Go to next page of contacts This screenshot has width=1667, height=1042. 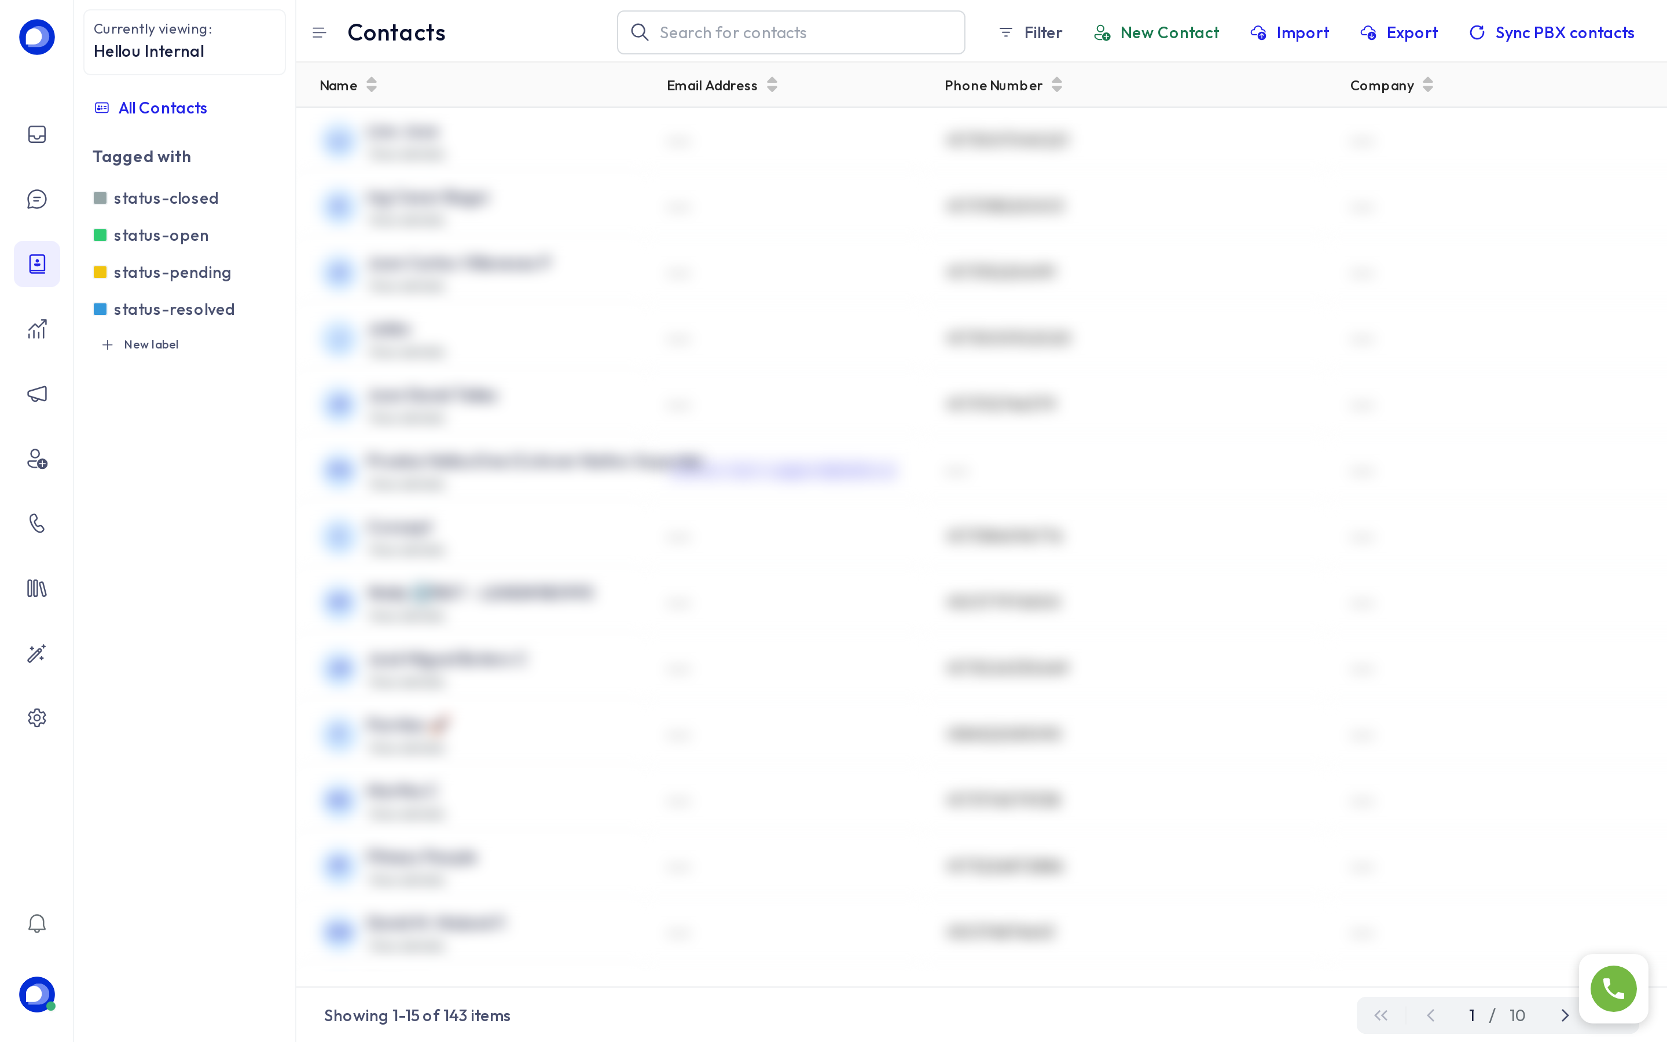pos(1565,1015)
